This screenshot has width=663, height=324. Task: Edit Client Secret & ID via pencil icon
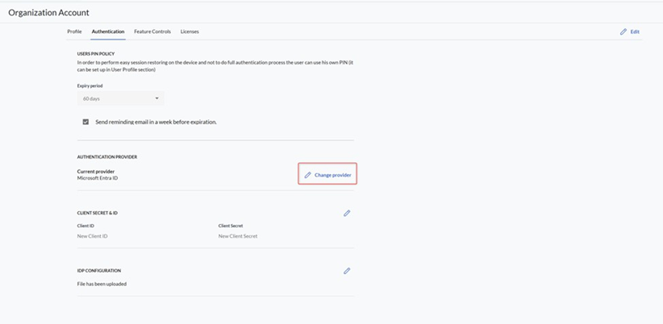coord(347,214)
